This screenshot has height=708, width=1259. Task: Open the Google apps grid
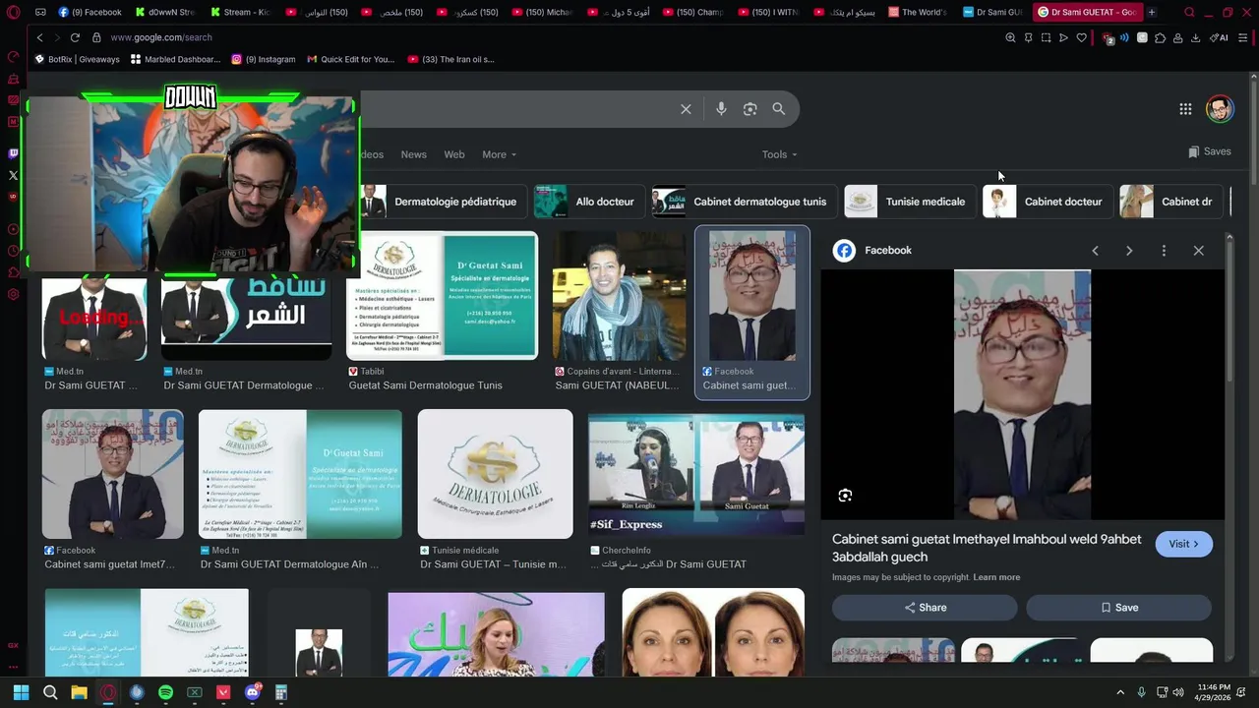click(1185, 109)
